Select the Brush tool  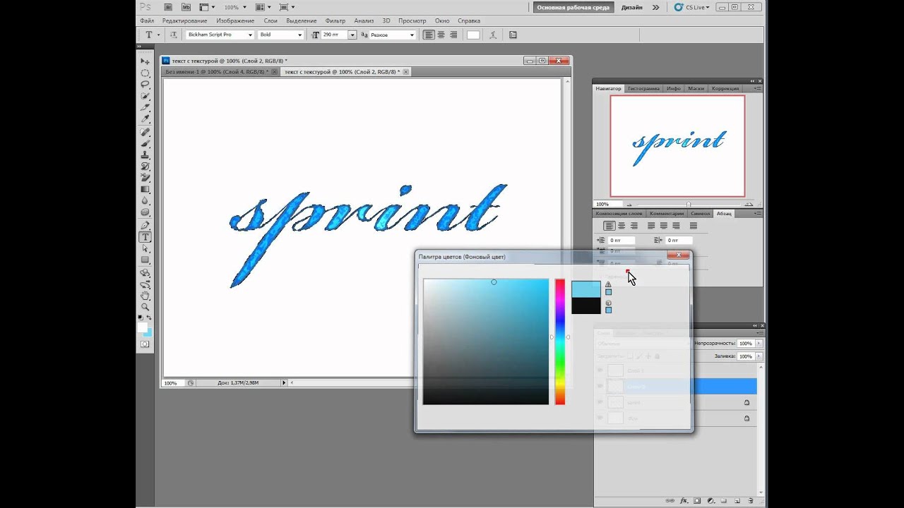pyautogui.click(x=145, y=143)
